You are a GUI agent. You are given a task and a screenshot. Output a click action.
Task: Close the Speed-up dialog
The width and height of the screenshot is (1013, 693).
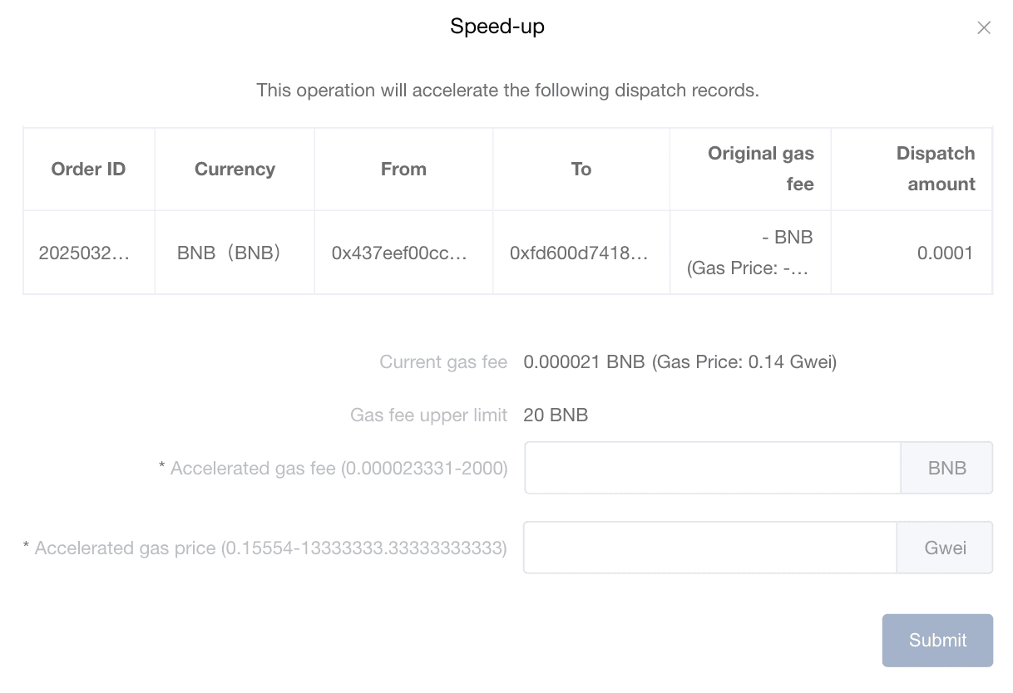(984, 28)
